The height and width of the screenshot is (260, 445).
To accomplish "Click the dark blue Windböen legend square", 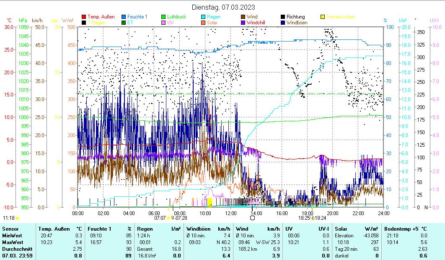I will [283, 23].
